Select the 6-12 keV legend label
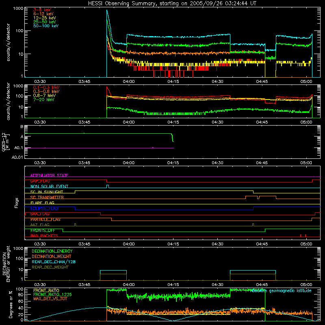This screenshot has width=325, height=325. tap(43, 14)
